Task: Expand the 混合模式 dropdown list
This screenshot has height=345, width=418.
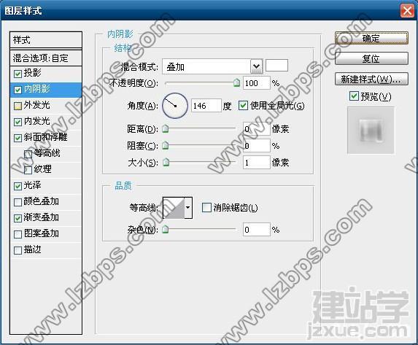Action: coord(256,66)
